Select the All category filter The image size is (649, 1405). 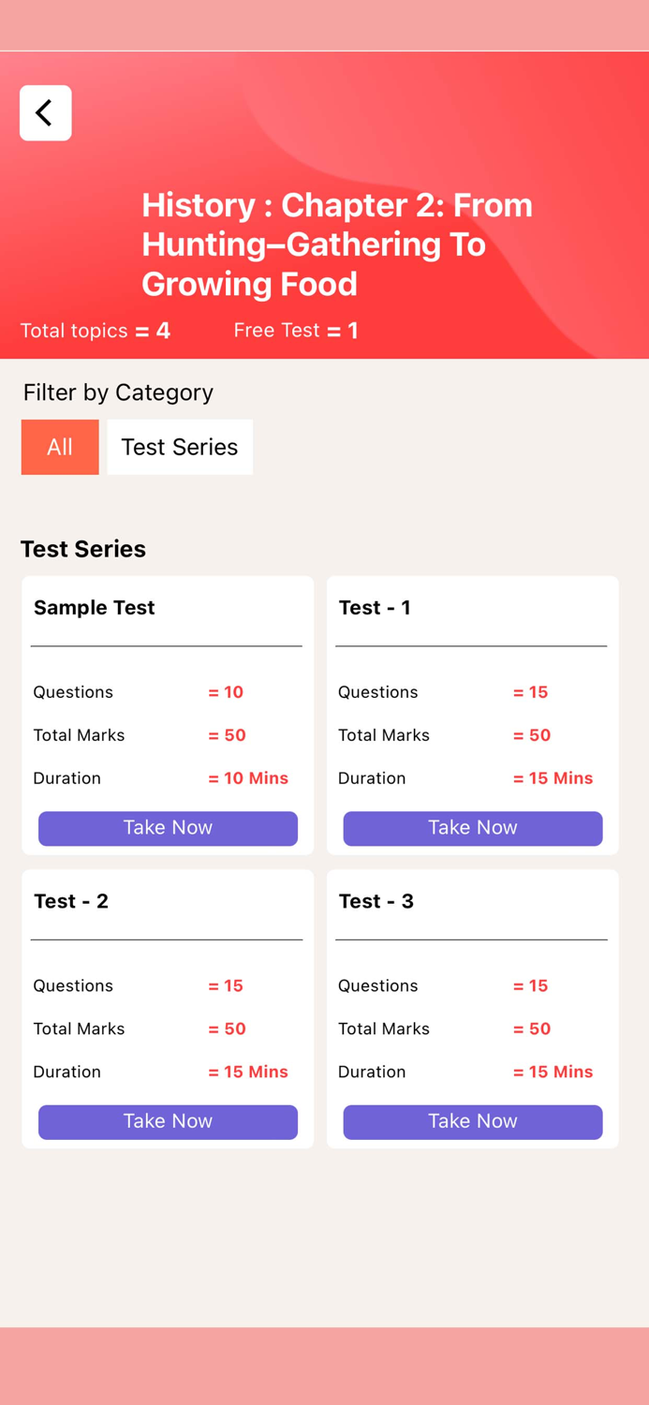coord(60,447)
